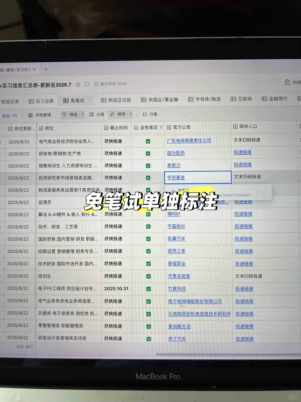Select the 培训生 position cell
Viewport: 301px width, 402px height.
pyautogui.click(x=69, y=276)
